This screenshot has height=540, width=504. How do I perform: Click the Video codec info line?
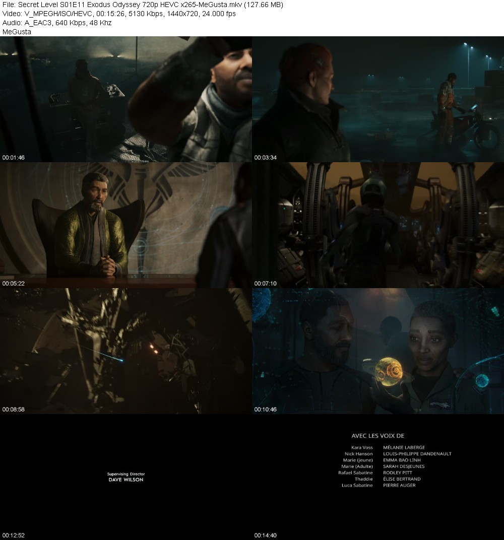(x=119, y=14)
